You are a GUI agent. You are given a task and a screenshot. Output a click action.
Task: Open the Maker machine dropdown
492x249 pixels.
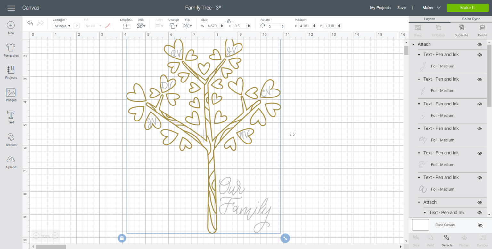click(431, 7)
